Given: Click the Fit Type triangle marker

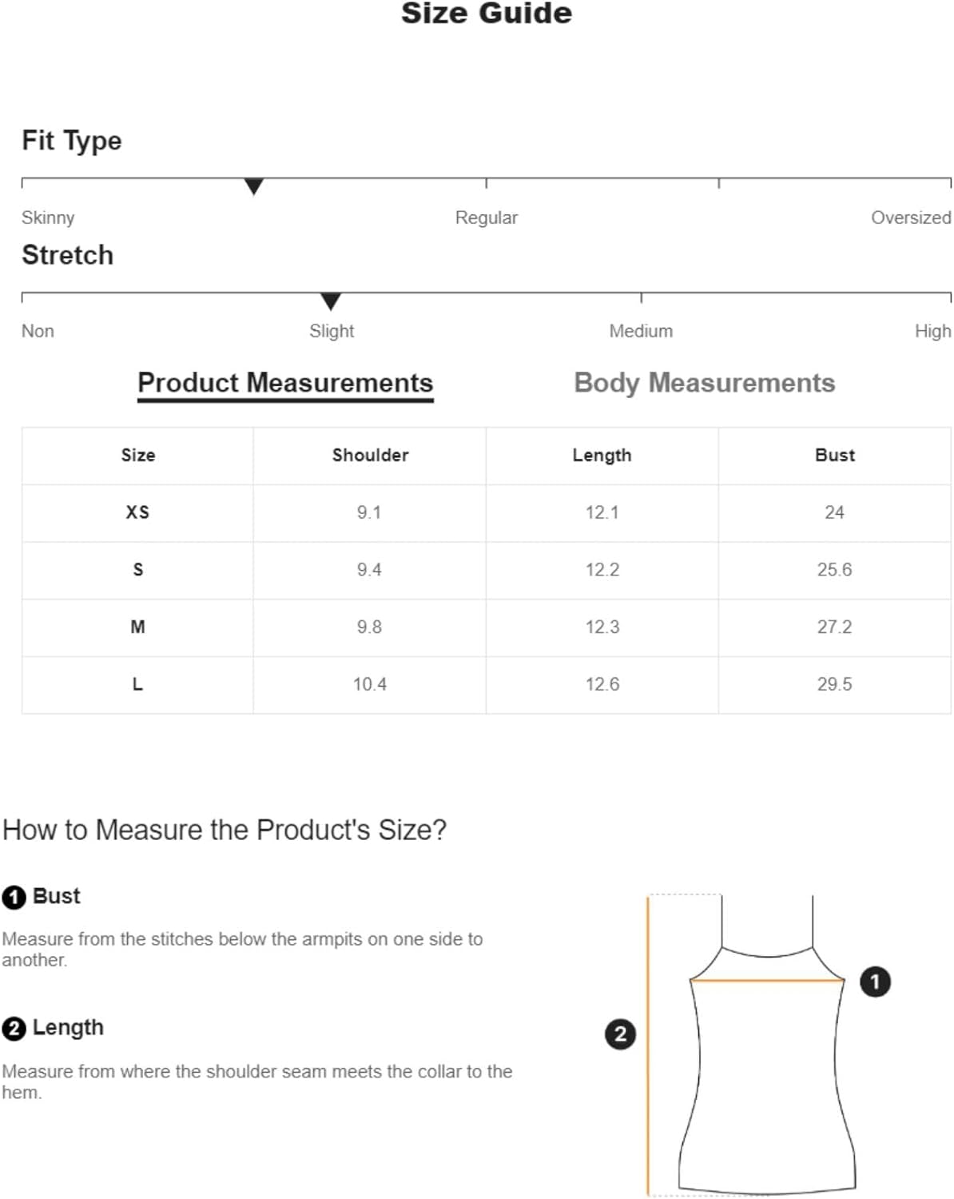Looking at the screenshot, I should 253,186.
